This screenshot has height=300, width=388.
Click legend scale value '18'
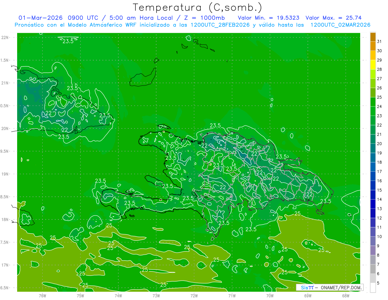[379, 162]
